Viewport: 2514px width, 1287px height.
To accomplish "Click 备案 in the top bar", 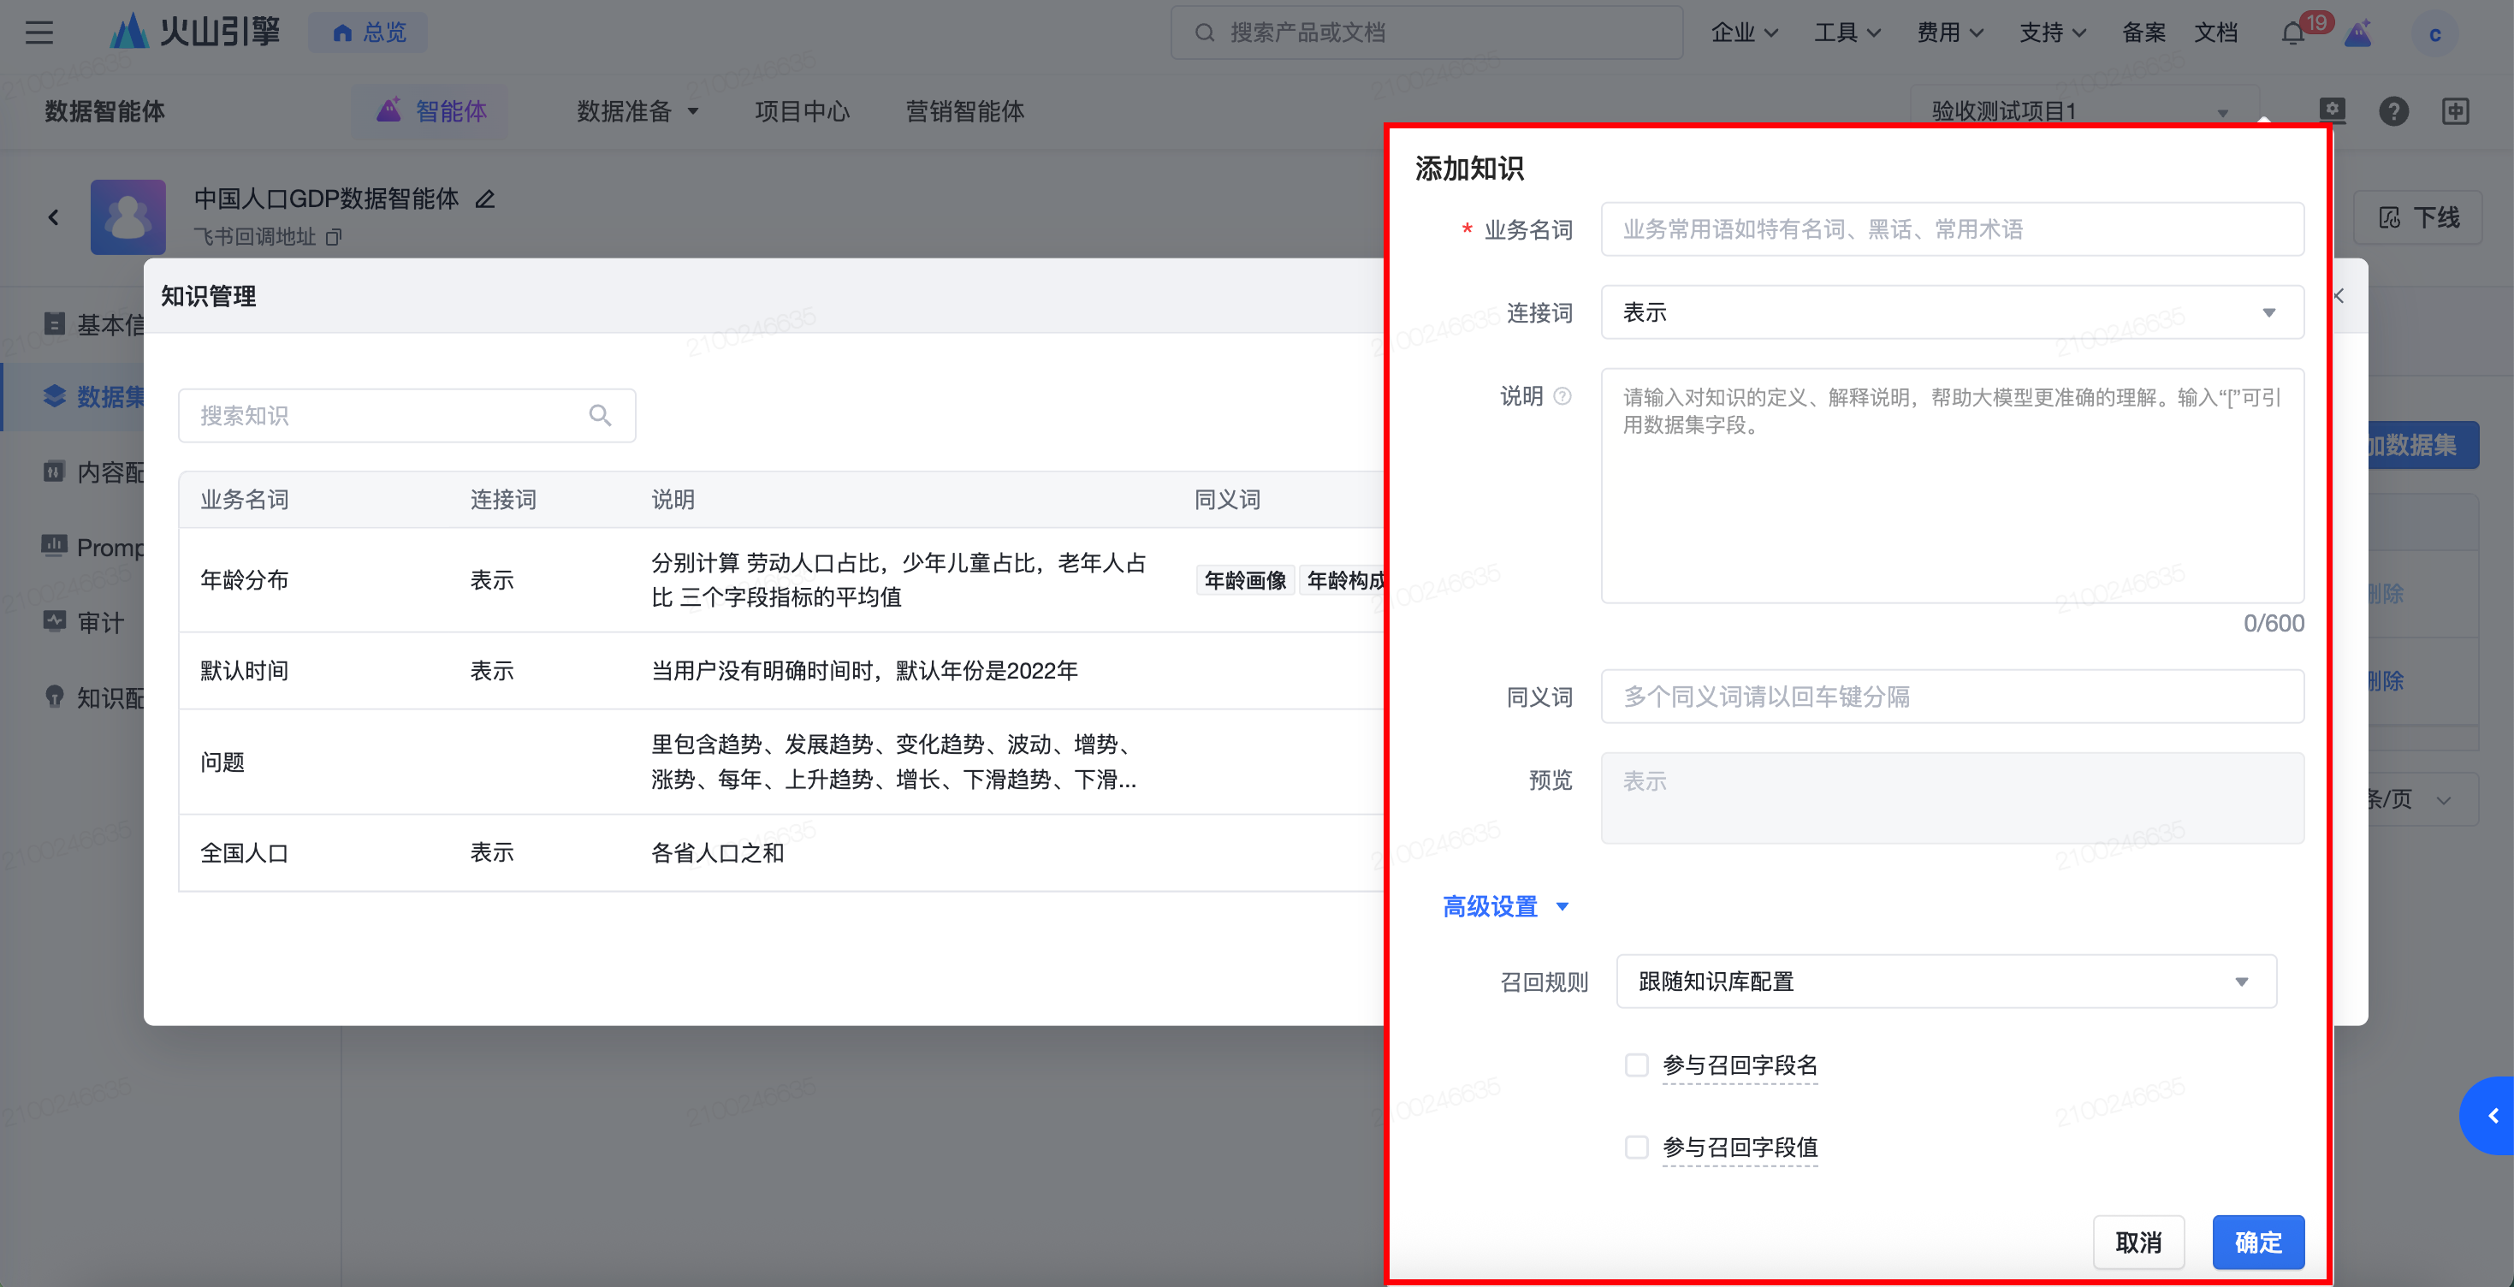I will (x=2143, y=33).
